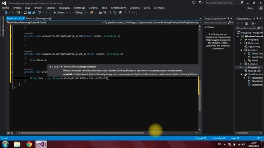Open the ПРОЕКТ menu

pos(38,8)
